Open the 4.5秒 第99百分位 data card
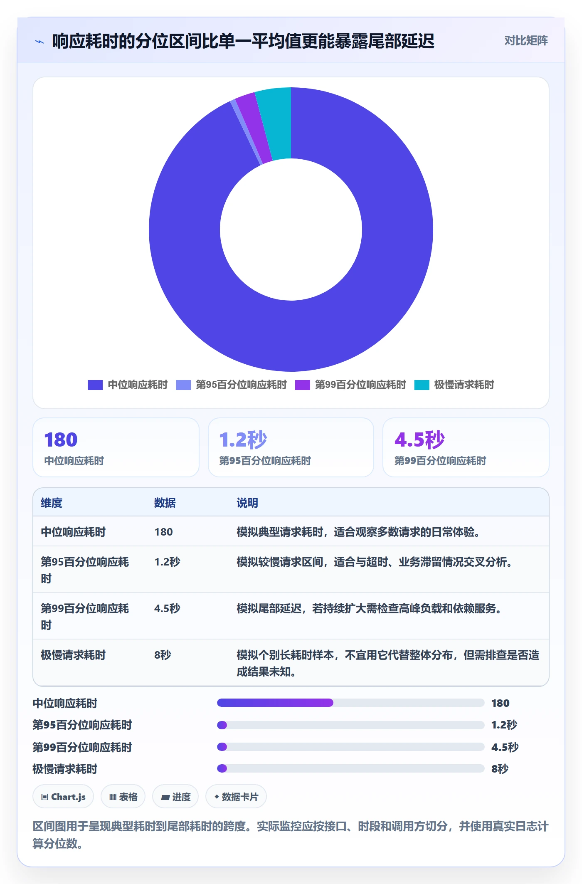 (x=466, y=447)
